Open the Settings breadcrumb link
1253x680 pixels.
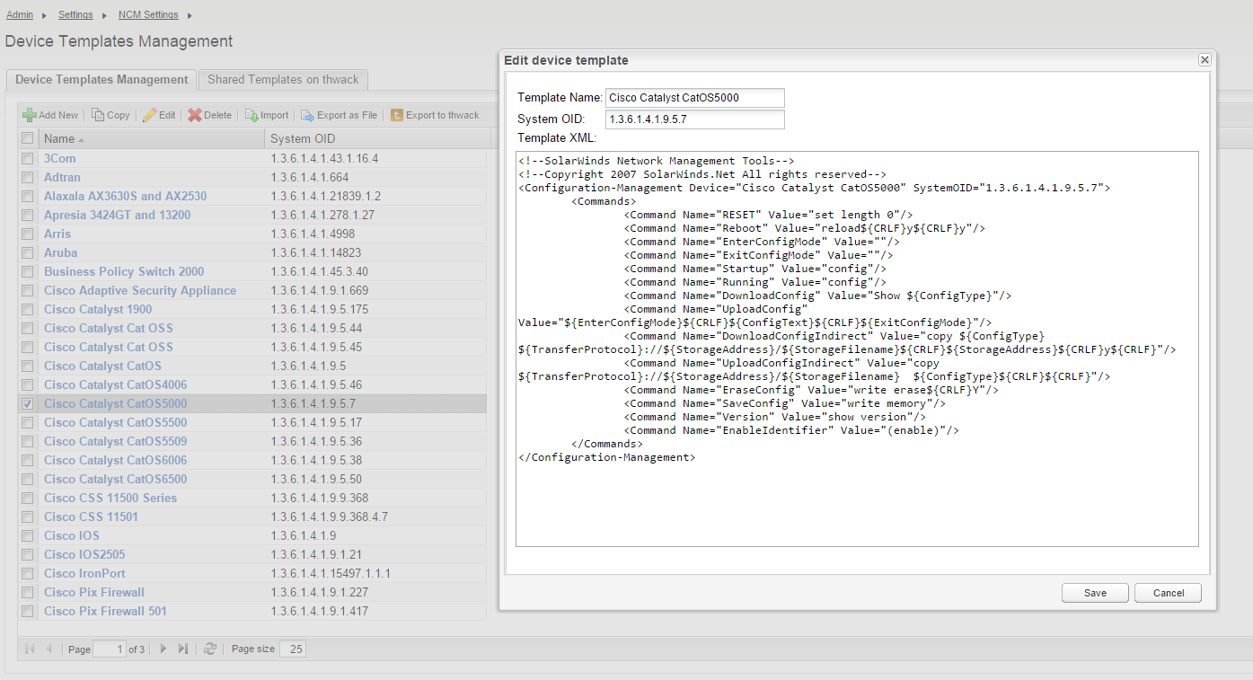click(75, 15)
